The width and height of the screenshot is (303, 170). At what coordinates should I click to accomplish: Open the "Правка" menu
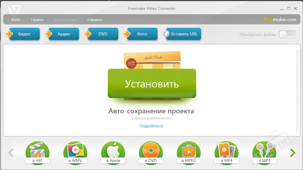[37, 20]
